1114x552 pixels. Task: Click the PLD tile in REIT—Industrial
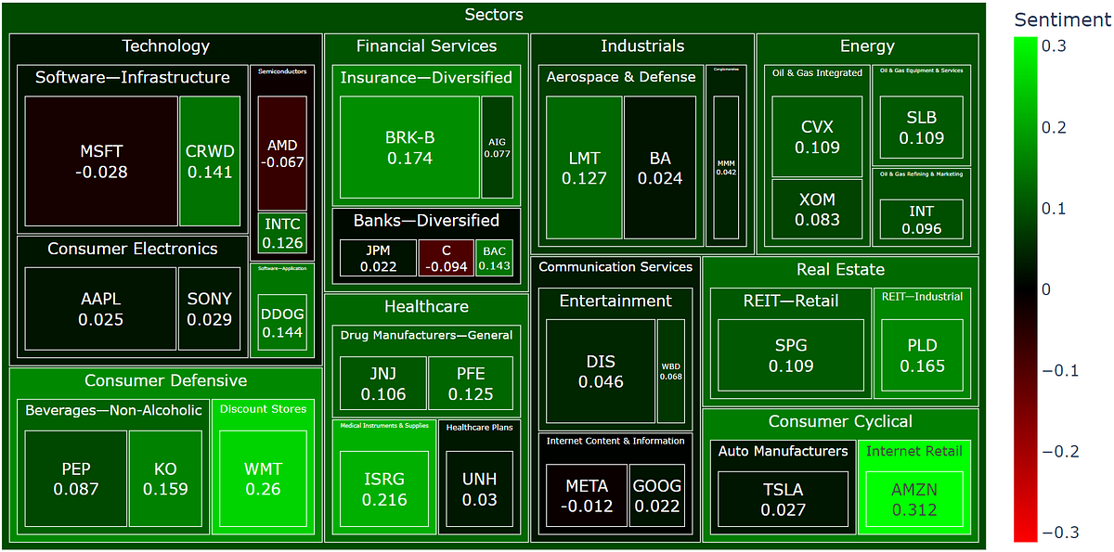pyautogui.click(x=922, y=355)
